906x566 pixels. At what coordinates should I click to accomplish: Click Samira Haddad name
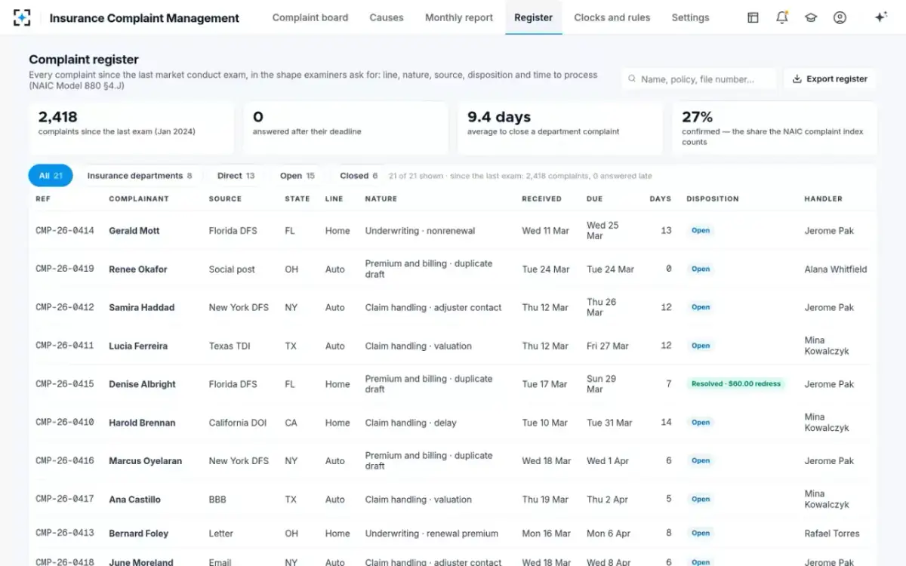click(x=141, y=308)
